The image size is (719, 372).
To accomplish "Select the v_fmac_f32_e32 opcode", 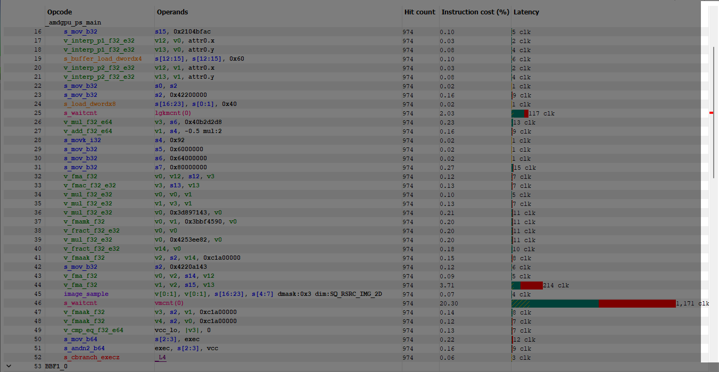I will (x=90, y=186).
